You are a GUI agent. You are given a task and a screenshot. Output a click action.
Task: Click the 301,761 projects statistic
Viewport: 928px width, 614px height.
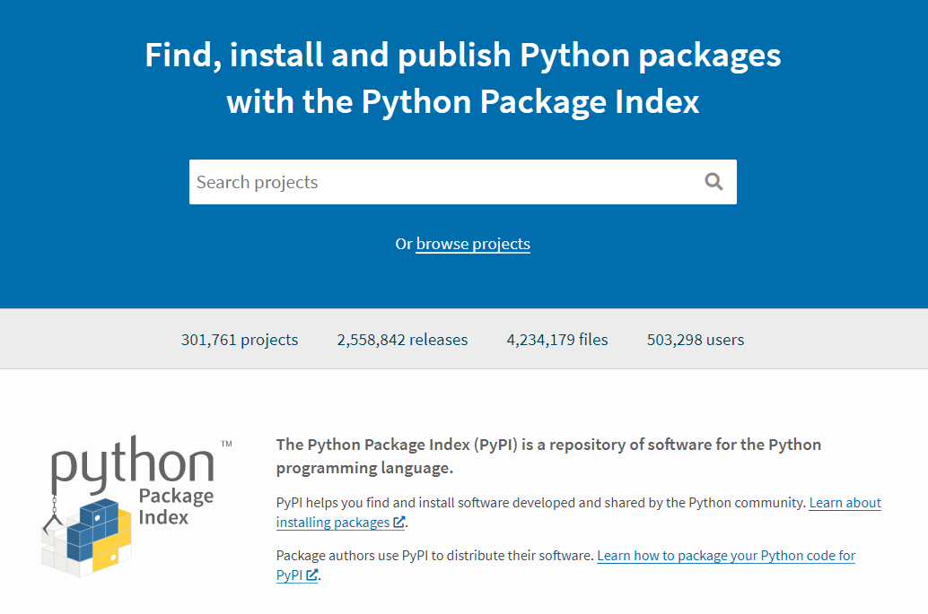pos(240,340)
